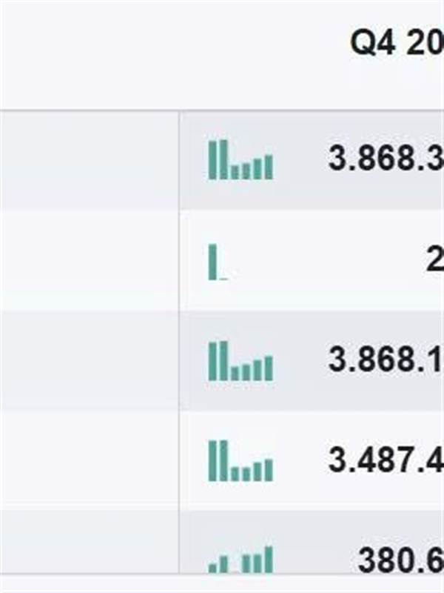Click the rightmost bar of the 3.487.4 sparkline
444x593 pixels.
click(x=269, y=470)
